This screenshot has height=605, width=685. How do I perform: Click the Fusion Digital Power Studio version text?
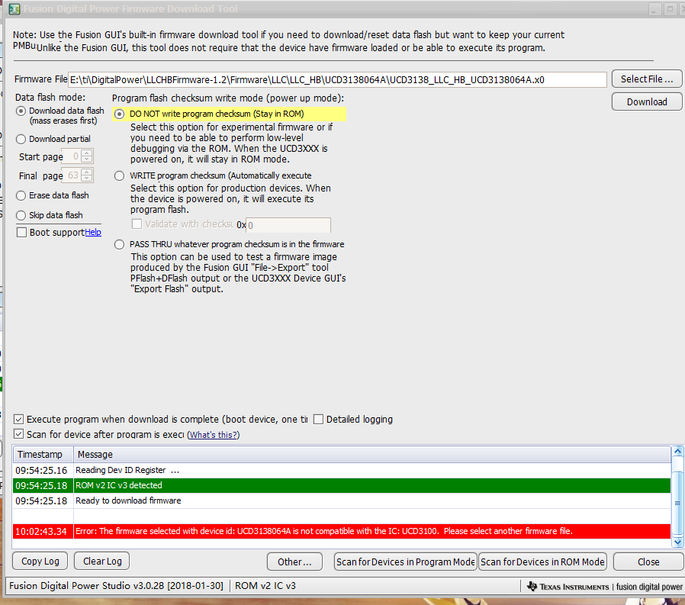[x=116, y=586]
